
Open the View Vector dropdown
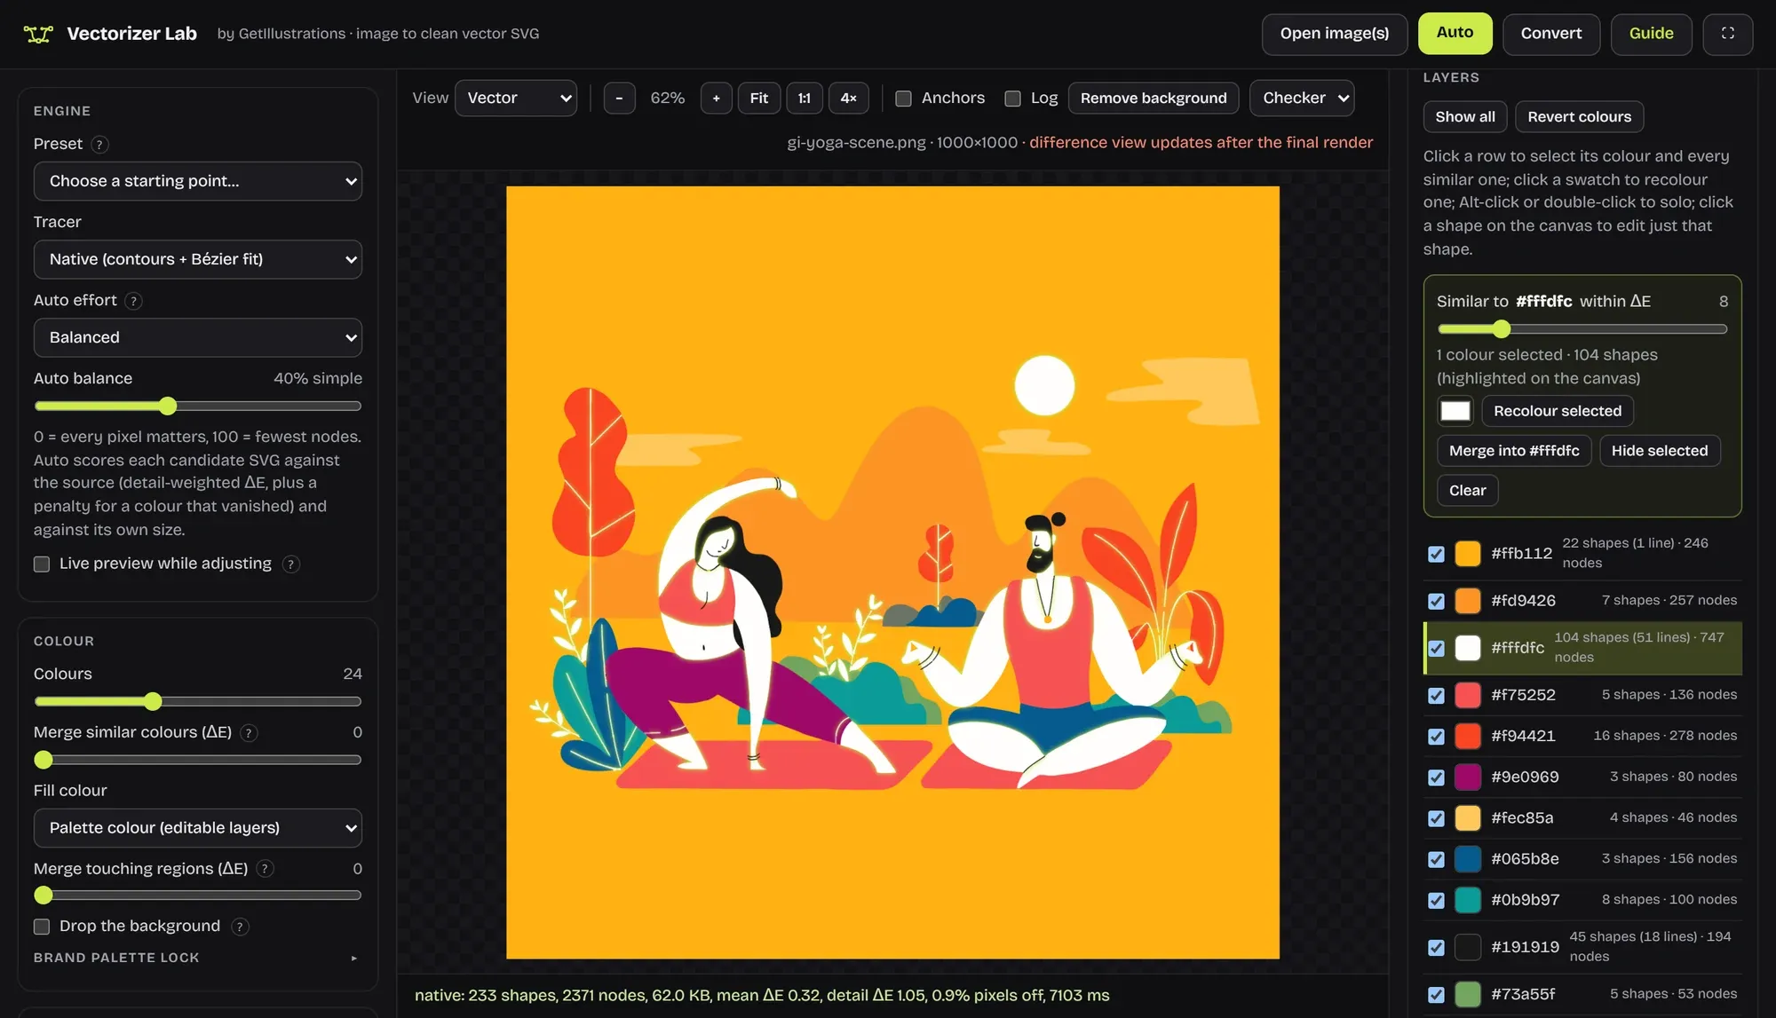516,98
